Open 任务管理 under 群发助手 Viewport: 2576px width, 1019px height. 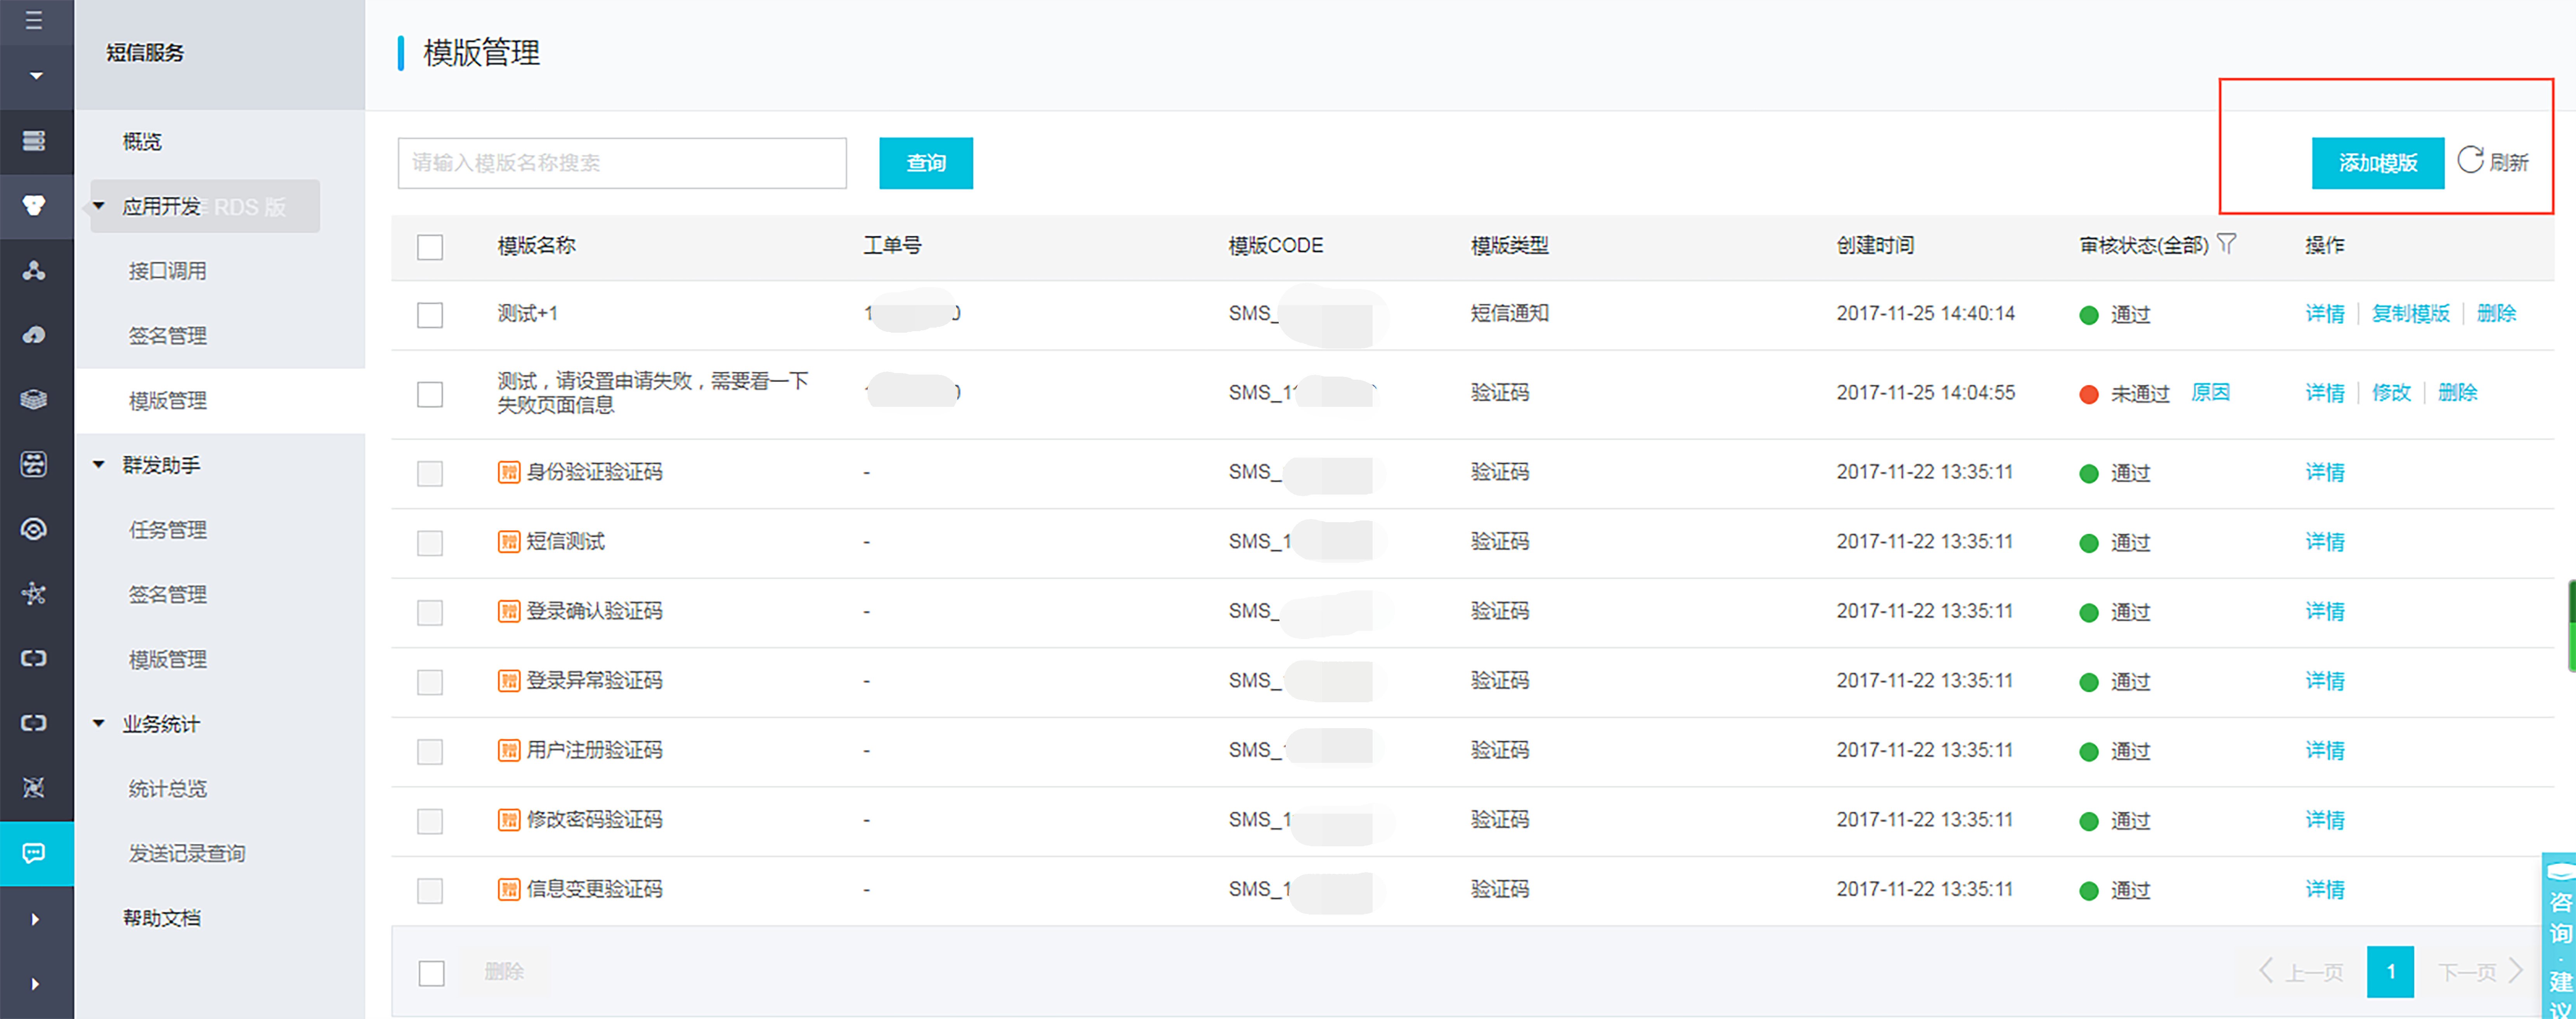[x=168, y=529]
